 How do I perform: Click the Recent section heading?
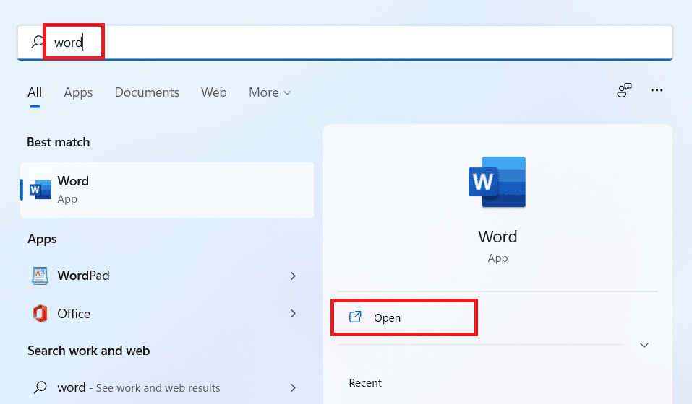click(365, 383)
